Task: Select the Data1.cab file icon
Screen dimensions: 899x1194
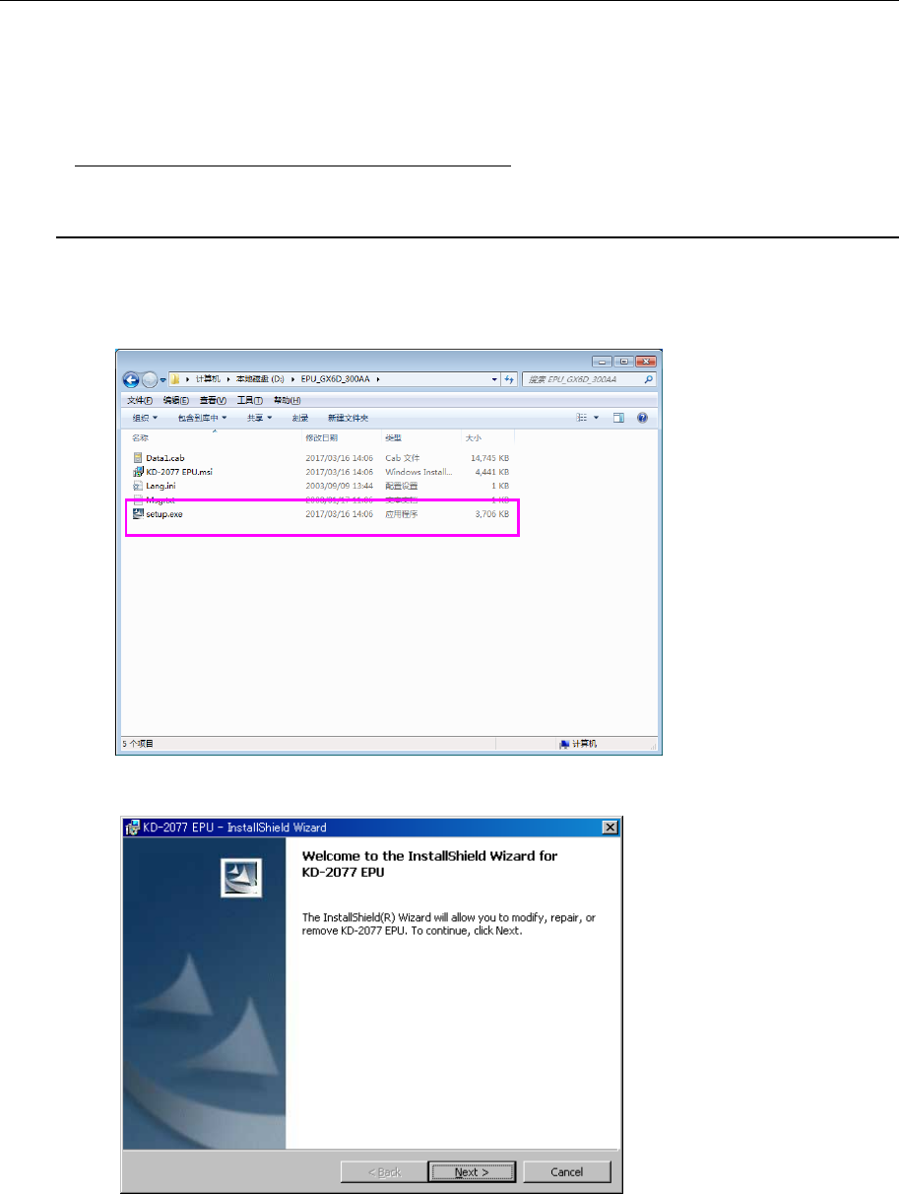Action: pos(138,458)
